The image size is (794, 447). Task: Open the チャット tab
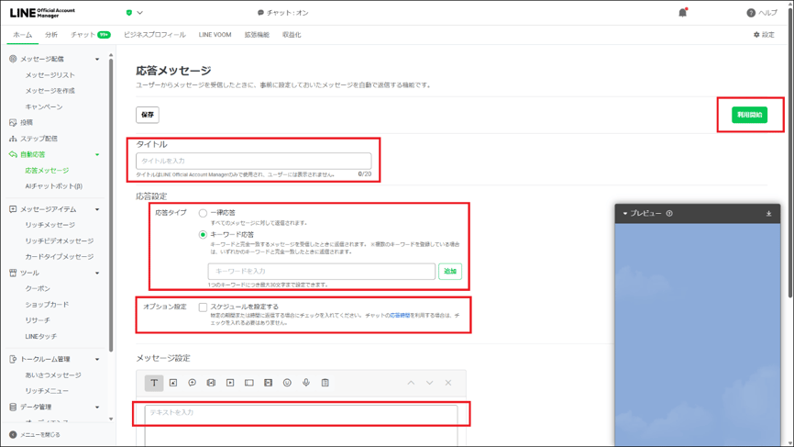pos(90,35)
